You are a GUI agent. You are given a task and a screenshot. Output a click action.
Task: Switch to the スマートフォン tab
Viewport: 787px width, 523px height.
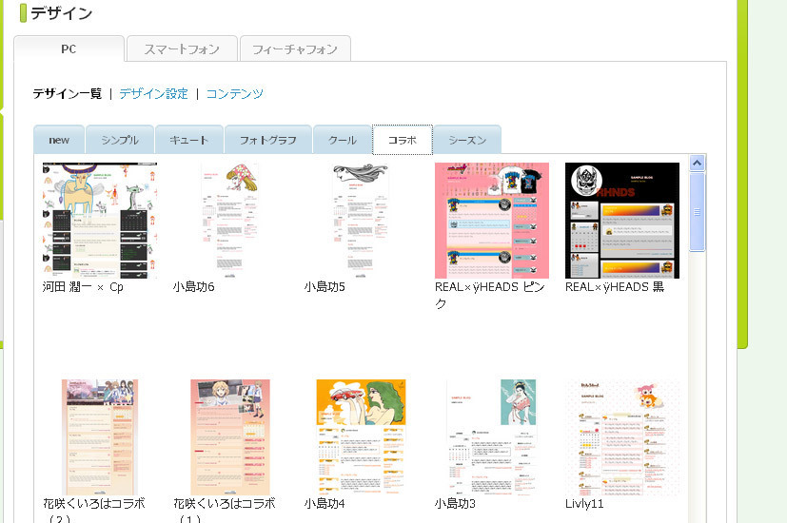pyautogui.click(x=182, y=48)
